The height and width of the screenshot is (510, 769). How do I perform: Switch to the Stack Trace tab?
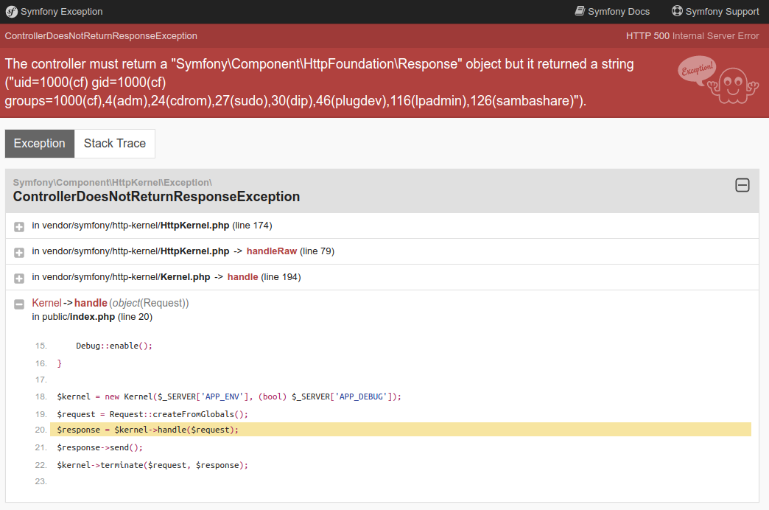[114, 144]
